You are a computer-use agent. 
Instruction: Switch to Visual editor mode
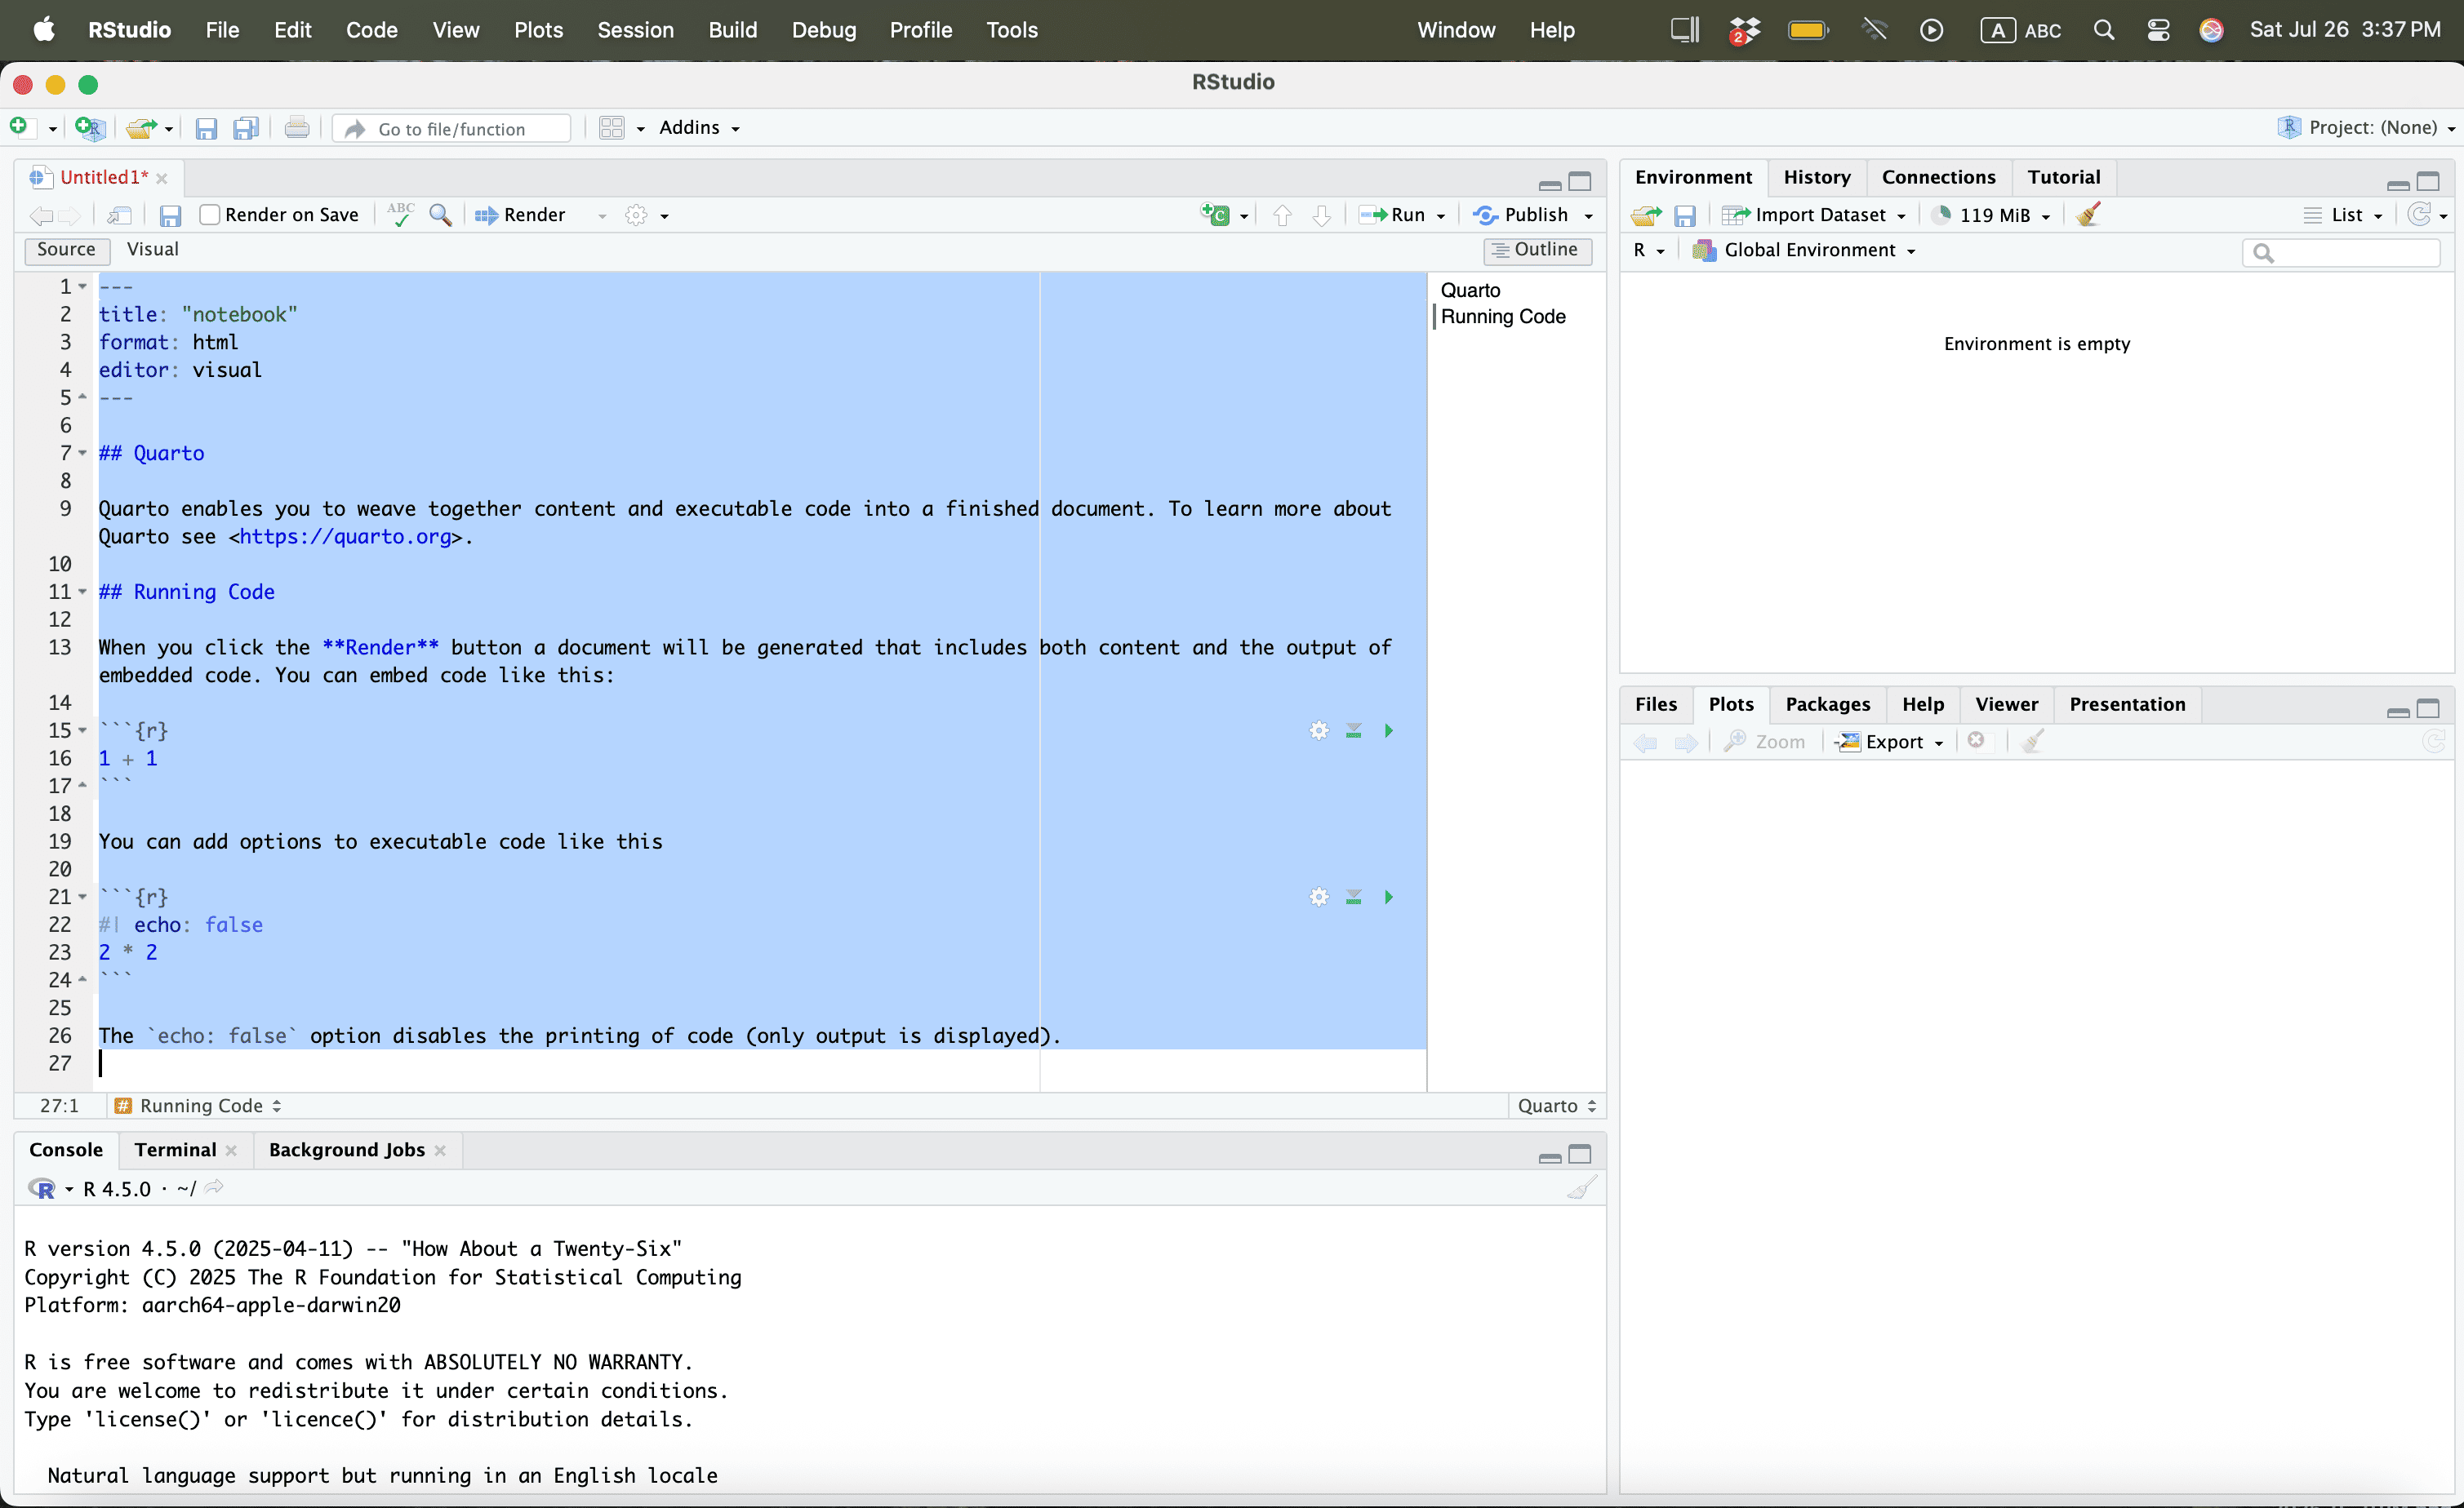point(152,249)
